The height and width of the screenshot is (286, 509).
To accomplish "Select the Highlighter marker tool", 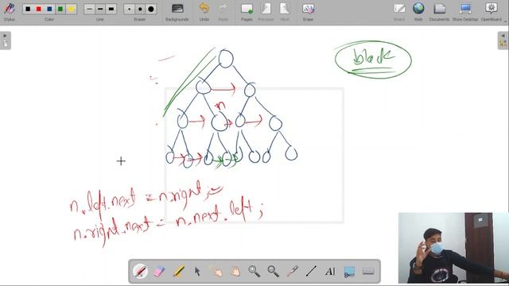I will point(178,271).
